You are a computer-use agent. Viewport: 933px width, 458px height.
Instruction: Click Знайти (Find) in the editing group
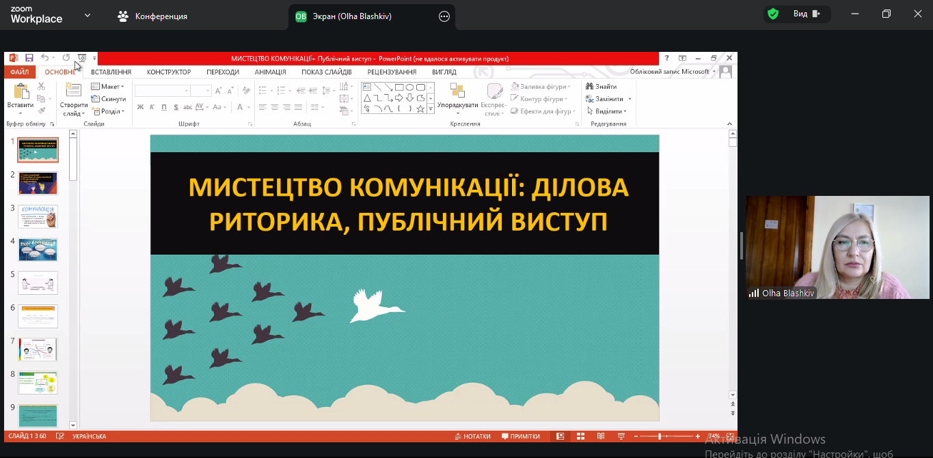click(x=601, y=87)
